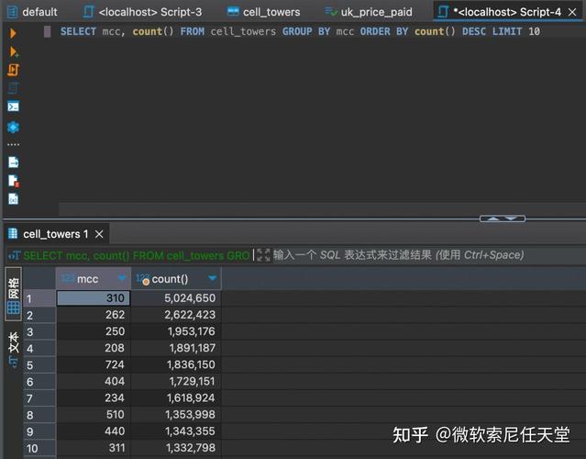Image resolution: width=586 pixels, height=459 pixels.
Task: Select the cell with mcc 250
Action: (x=94, y=331)
